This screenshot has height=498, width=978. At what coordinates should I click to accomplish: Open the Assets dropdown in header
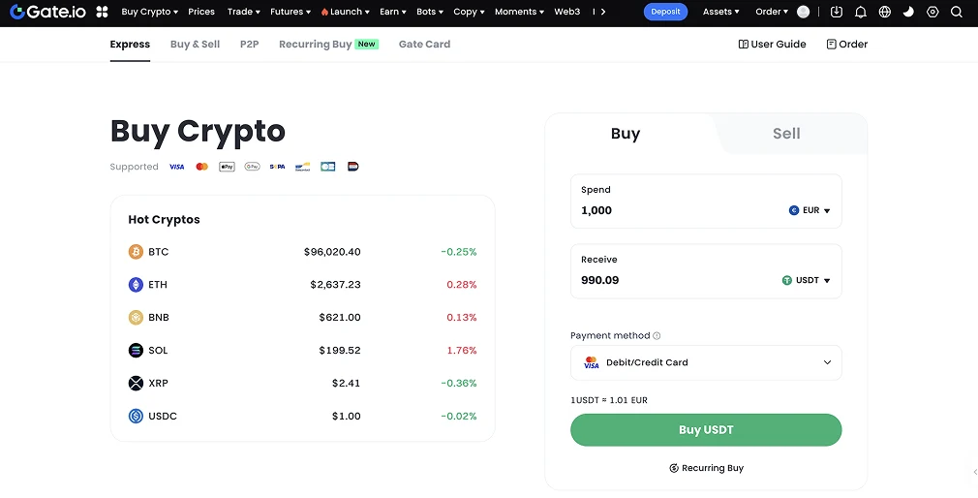721,12
